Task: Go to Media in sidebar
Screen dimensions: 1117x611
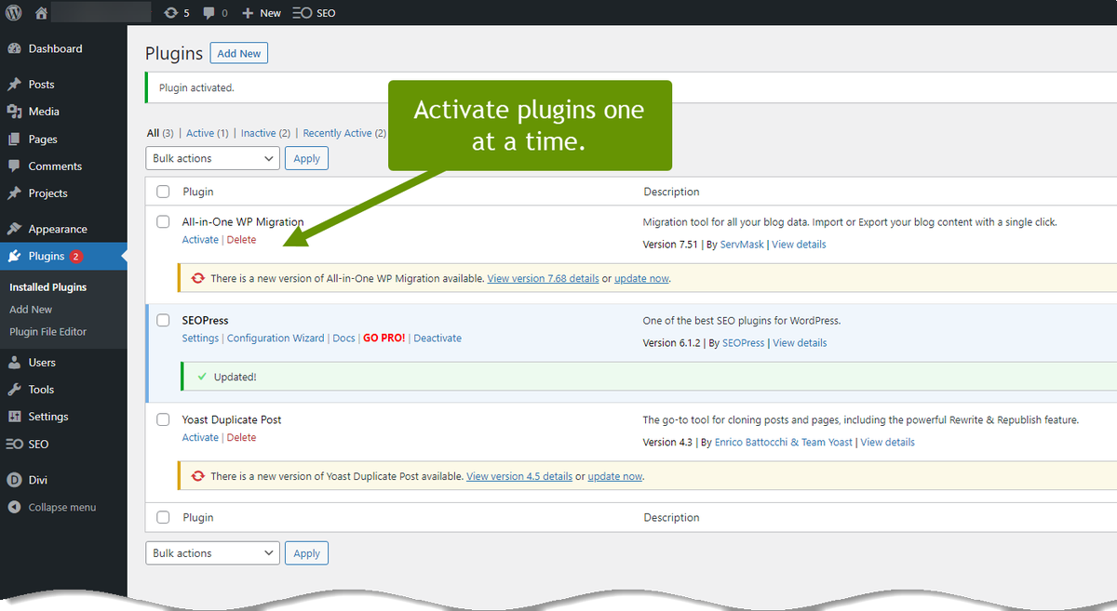Action: tap(44, 112)
